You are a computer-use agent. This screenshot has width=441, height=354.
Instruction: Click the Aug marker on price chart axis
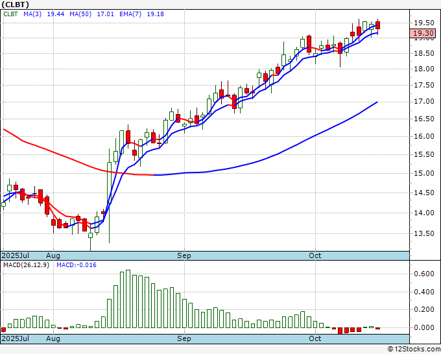[x=54, y=255]
